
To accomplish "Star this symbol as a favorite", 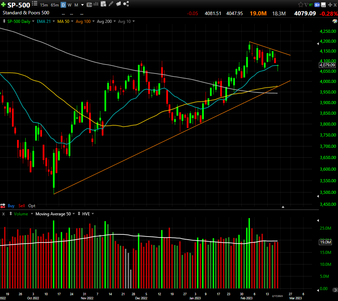I will point(300,4).
